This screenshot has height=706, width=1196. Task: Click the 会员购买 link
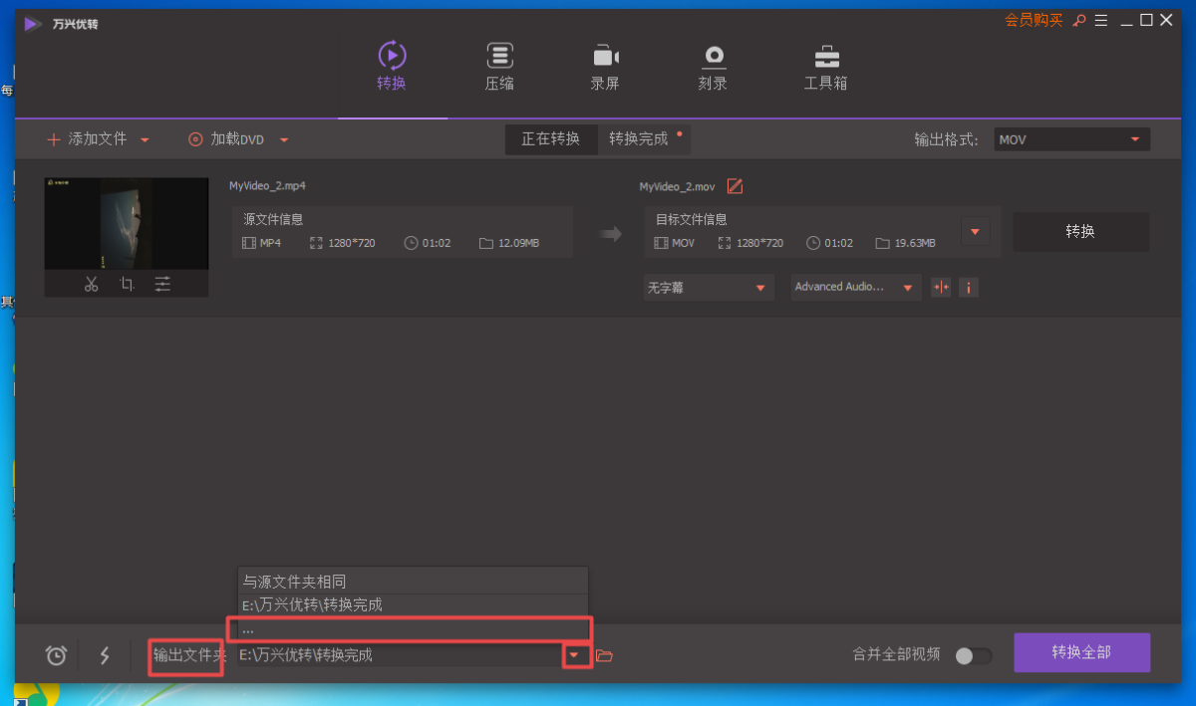[1033, 20]
